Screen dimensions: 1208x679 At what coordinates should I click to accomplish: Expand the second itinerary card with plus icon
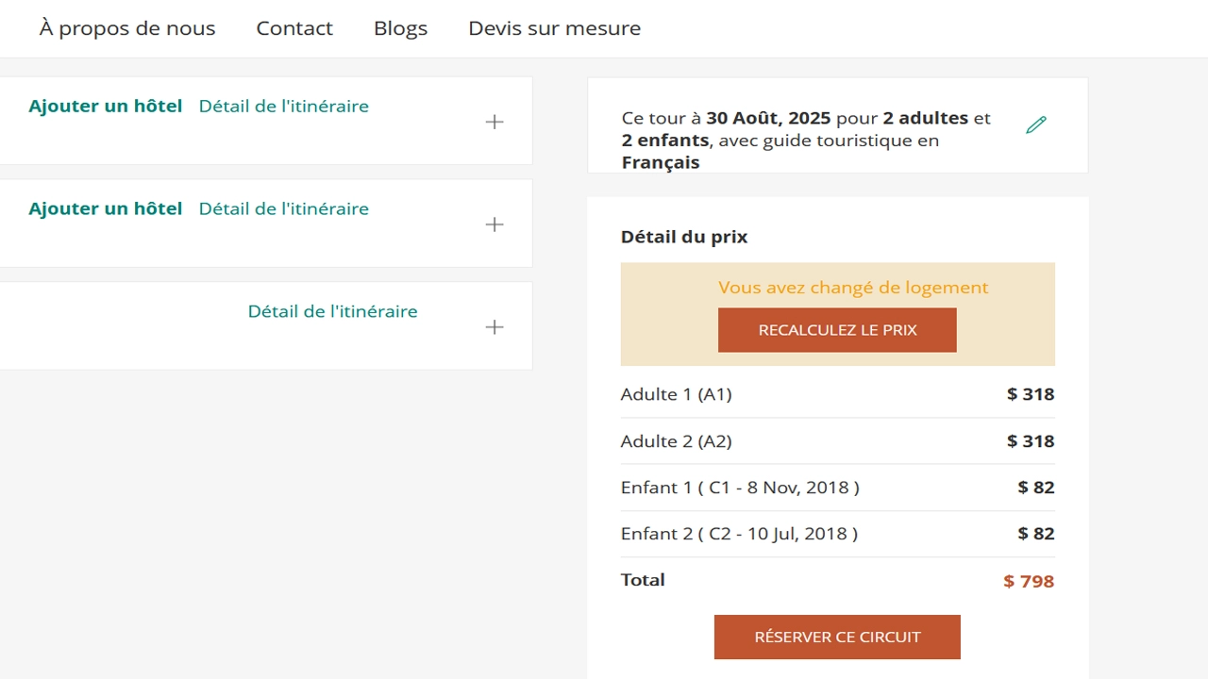point(495,224)
